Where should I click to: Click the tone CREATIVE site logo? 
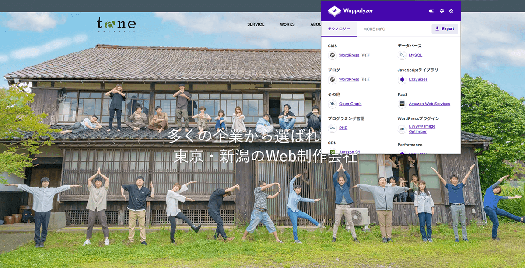tap(116, 24)
